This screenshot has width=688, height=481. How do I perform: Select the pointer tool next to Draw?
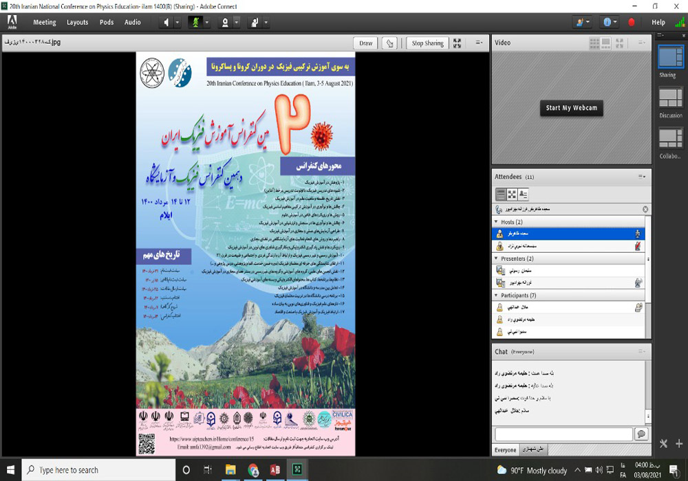click(390, 43)
